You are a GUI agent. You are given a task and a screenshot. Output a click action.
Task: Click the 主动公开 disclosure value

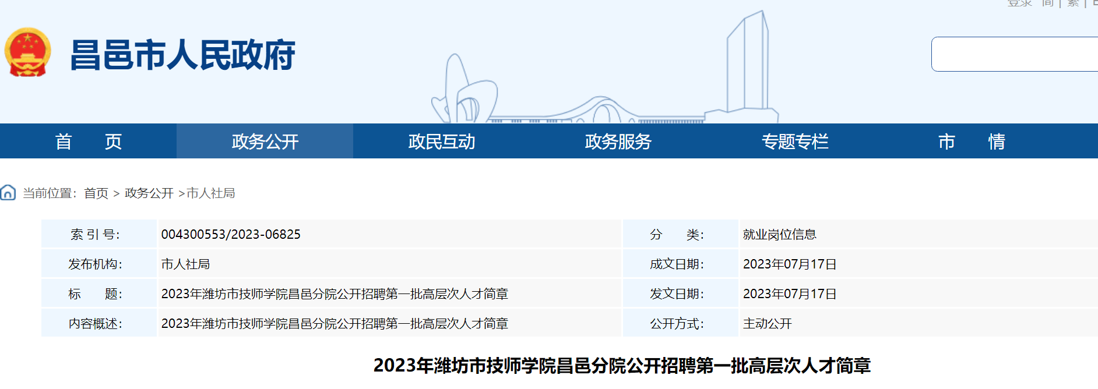pyautogui.click(x=767, y=323)
